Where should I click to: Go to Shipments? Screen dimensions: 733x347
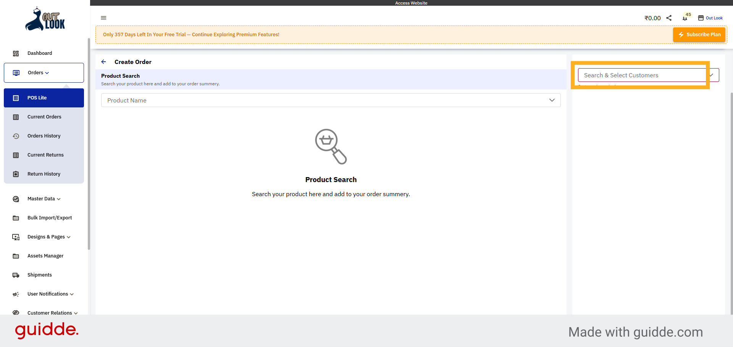44,275
